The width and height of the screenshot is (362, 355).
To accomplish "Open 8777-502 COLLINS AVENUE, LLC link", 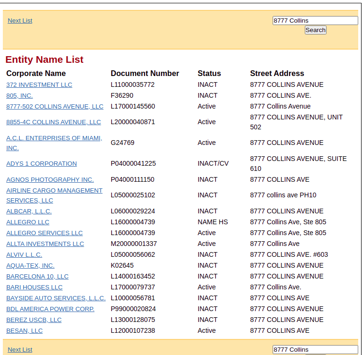I will [x=55, y=106].
